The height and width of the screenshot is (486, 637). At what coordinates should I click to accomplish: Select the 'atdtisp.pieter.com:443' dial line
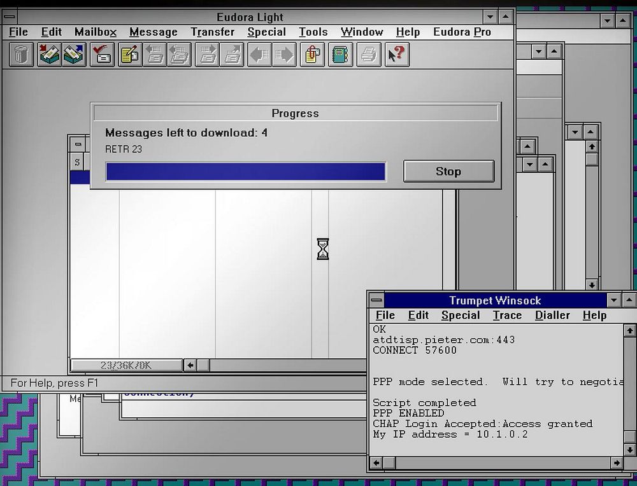pyautogui.click(x=443, y=340)
